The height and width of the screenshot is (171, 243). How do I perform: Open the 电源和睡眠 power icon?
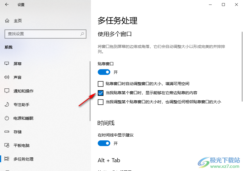tap(7, 118)
